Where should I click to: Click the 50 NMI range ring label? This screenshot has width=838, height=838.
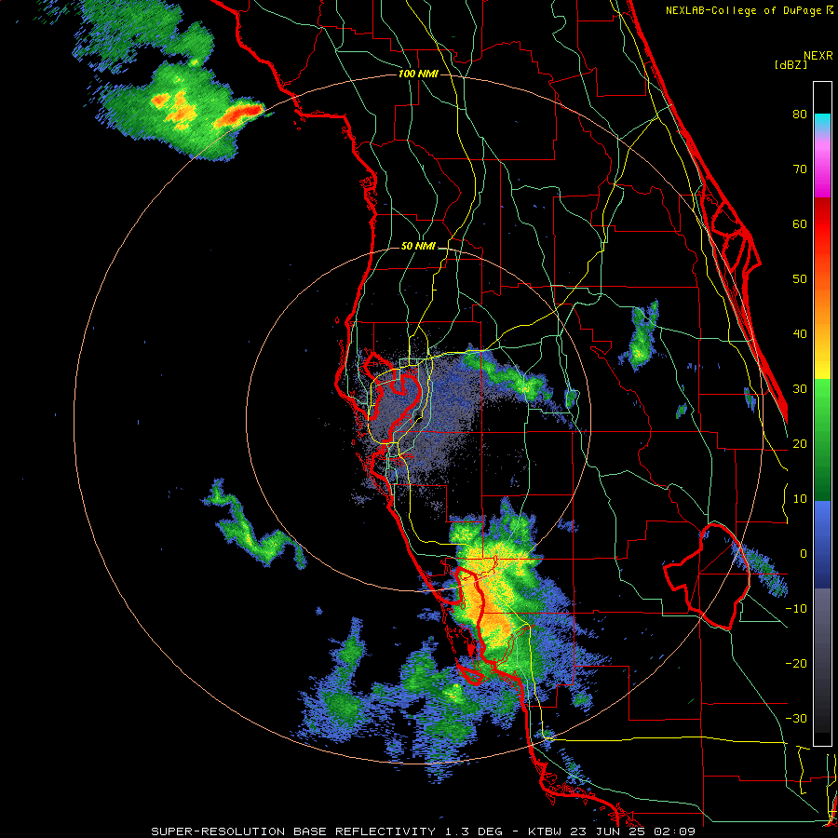click(418, 247)
